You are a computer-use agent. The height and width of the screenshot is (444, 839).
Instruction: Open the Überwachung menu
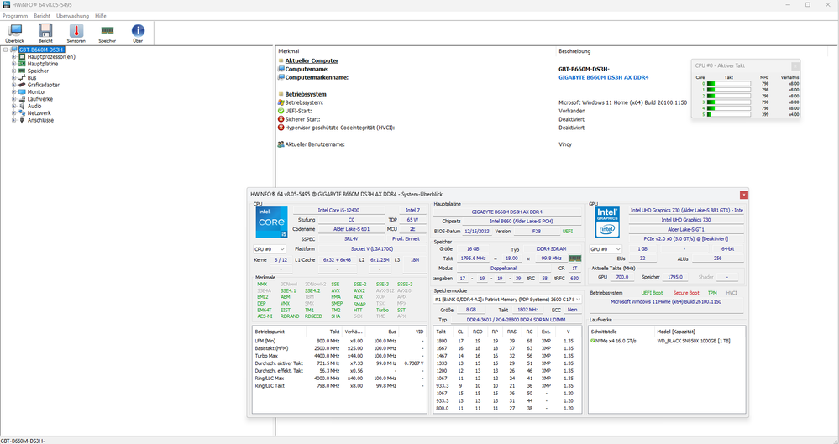pos(72,16)
